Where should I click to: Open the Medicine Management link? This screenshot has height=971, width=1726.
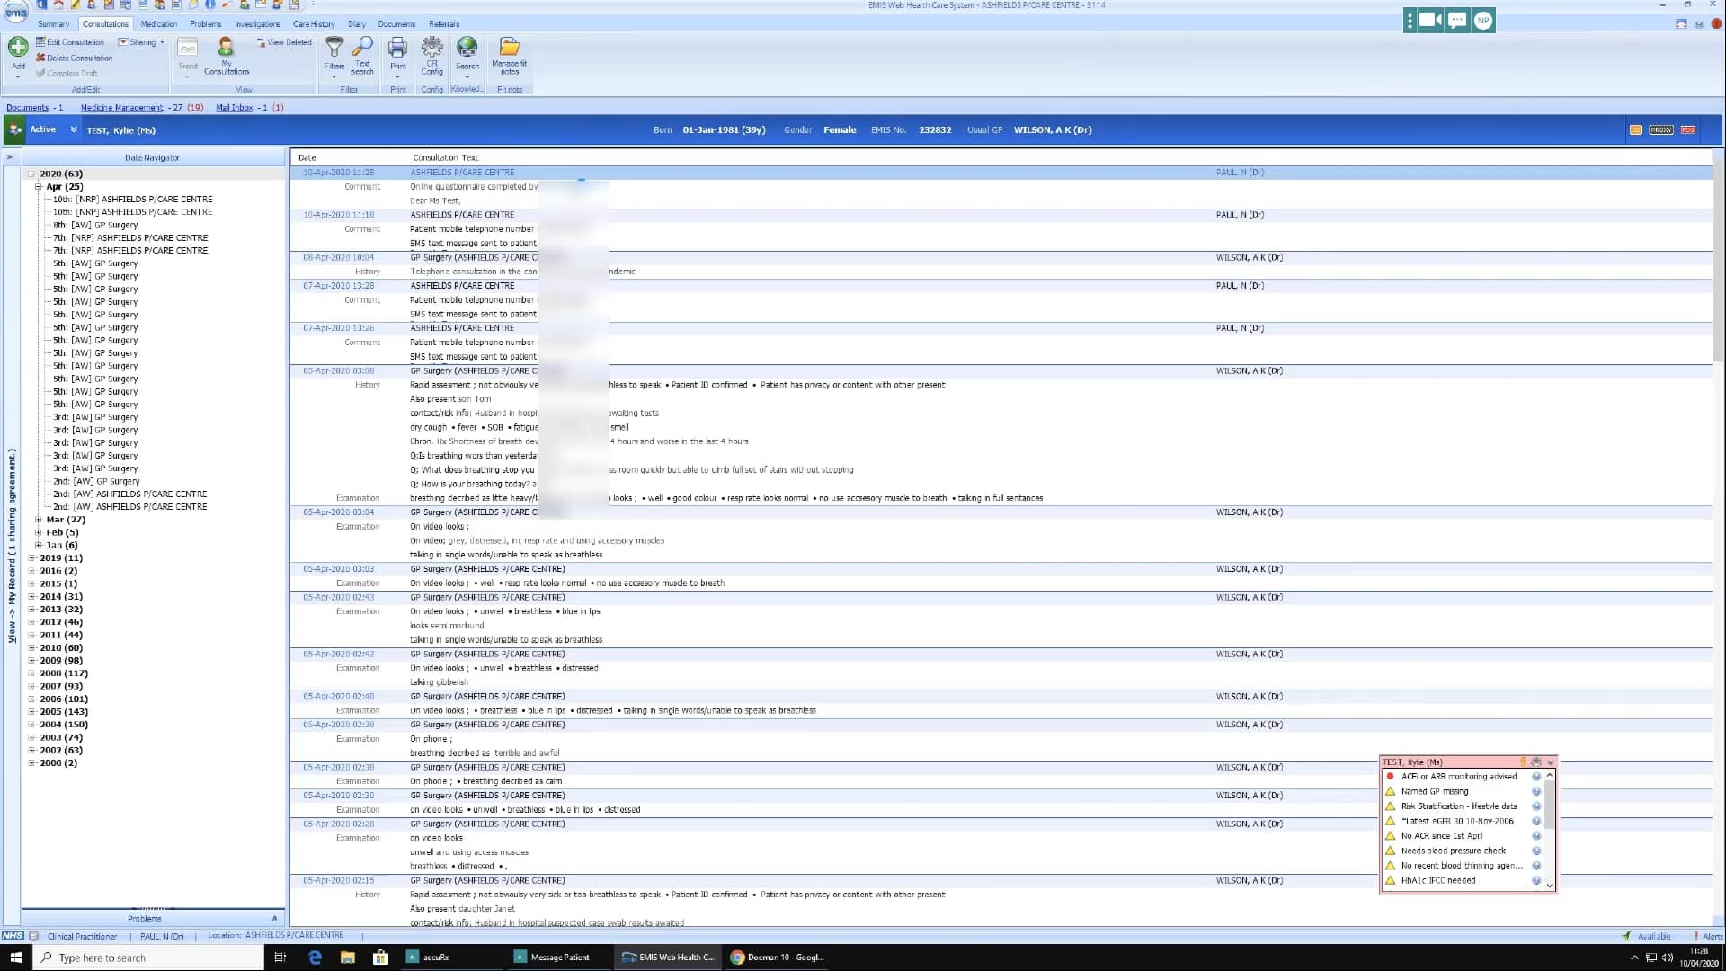coord(121,107)
